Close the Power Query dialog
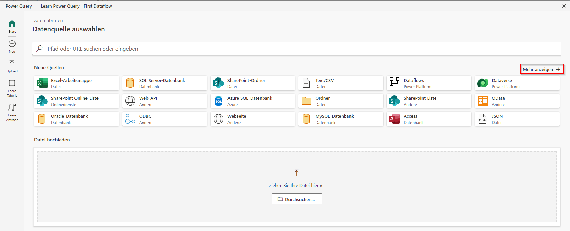The height and width of the screenshot is (231, 570). tap(564, 6)
